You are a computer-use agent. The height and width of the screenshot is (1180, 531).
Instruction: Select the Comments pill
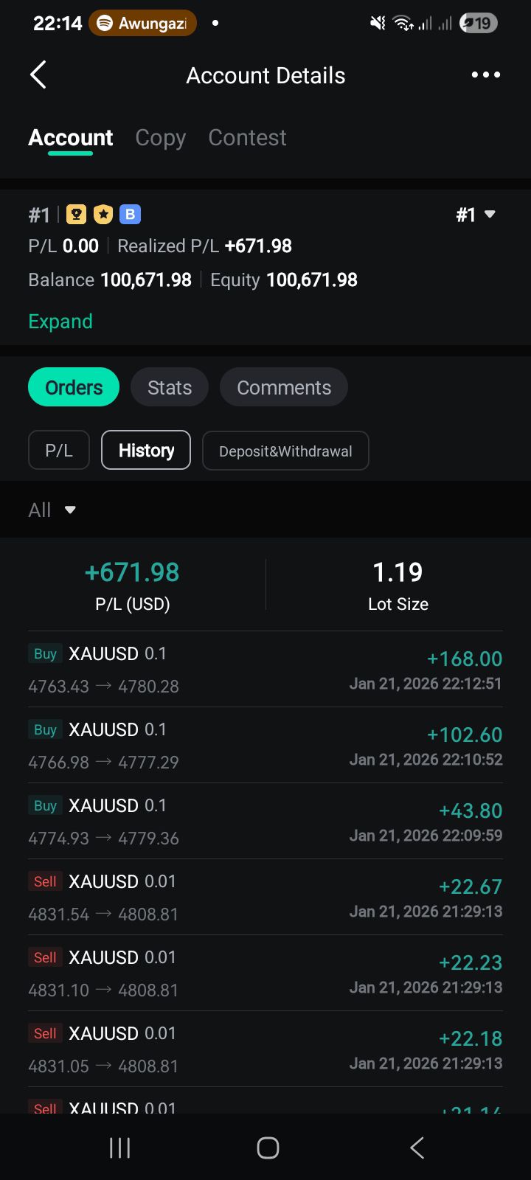click(x=284, y=387)
